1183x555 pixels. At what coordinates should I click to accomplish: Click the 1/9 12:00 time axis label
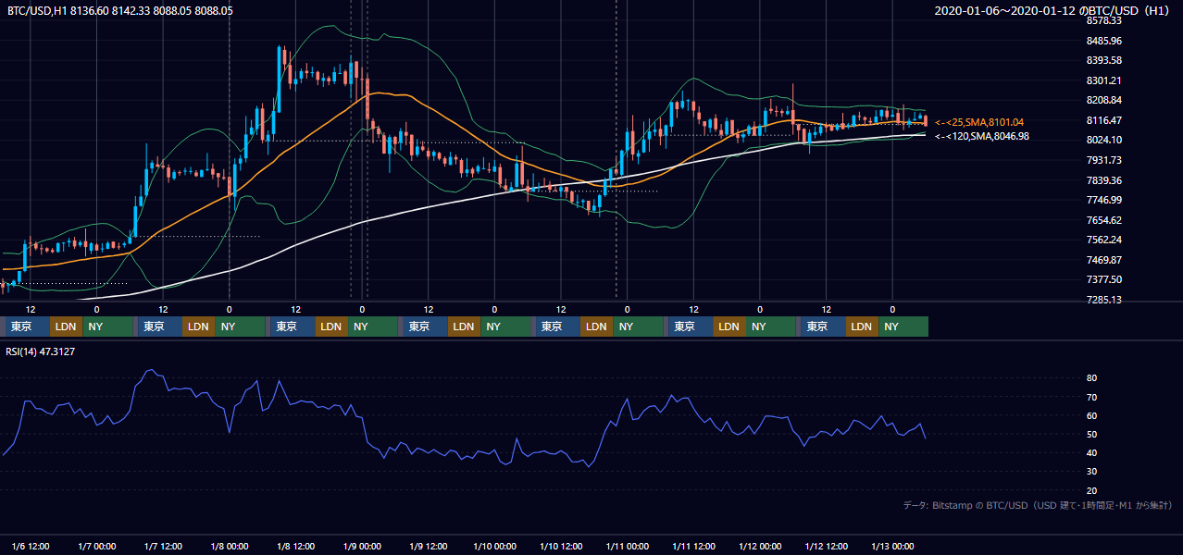click(429, 546)
